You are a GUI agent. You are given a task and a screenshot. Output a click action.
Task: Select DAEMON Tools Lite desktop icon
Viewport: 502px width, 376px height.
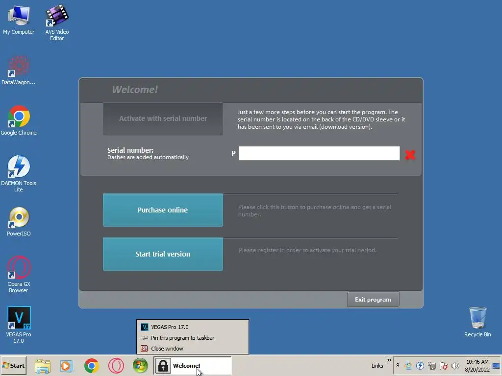coord(19,174)
